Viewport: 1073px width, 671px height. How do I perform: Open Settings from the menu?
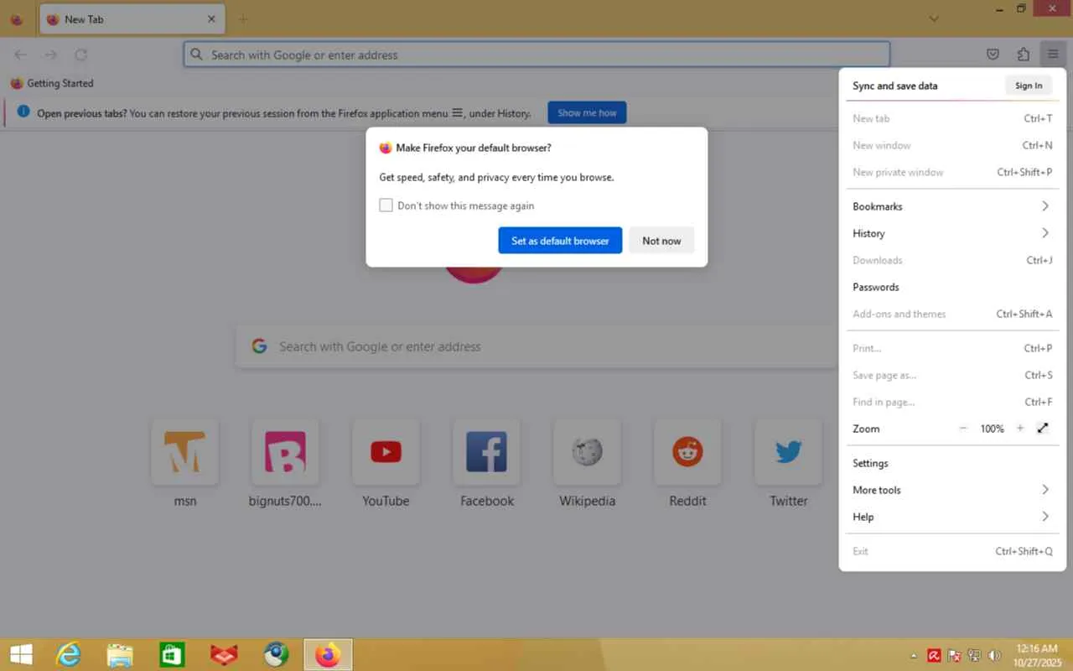click(x=952, y=463)
